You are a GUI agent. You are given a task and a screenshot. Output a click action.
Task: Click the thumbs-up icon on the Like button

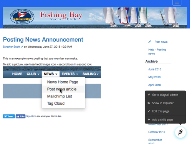coord(18,116)
